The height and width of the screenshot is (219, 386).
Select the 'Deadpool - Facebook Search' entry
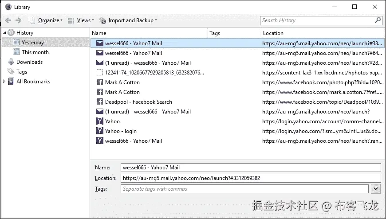pyautogui.click(x=138, y=102)
